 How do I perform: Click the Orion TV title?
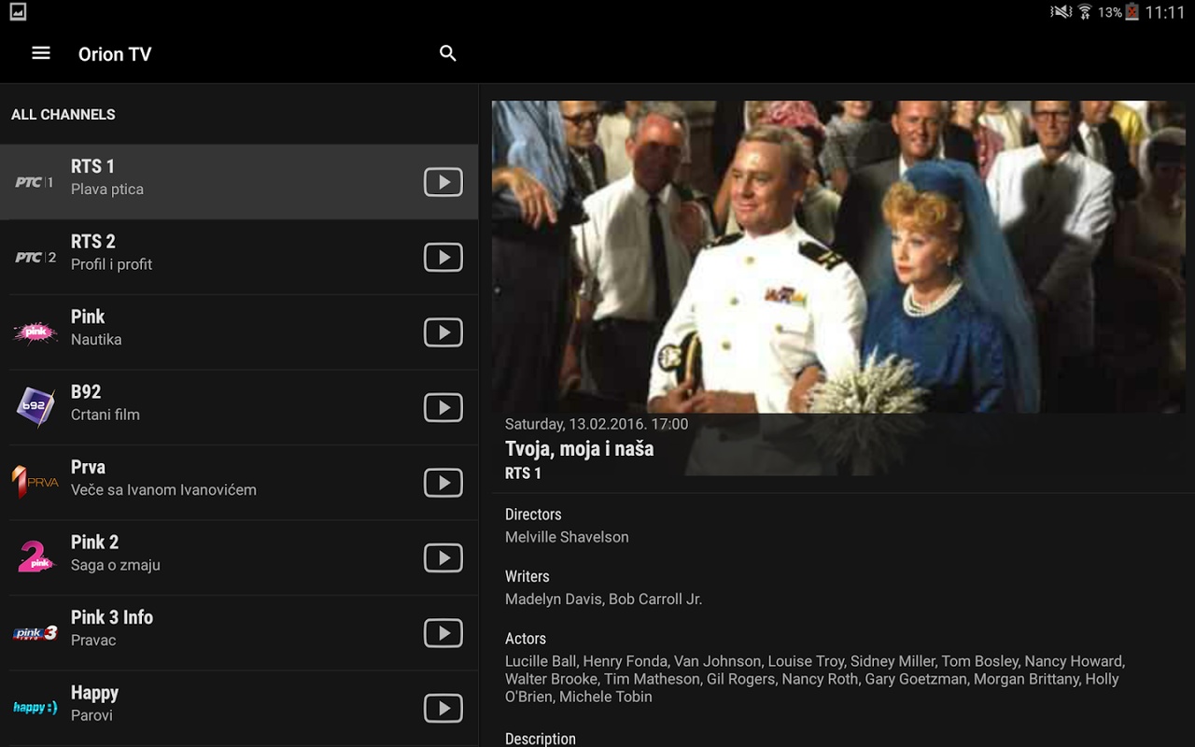115,54
